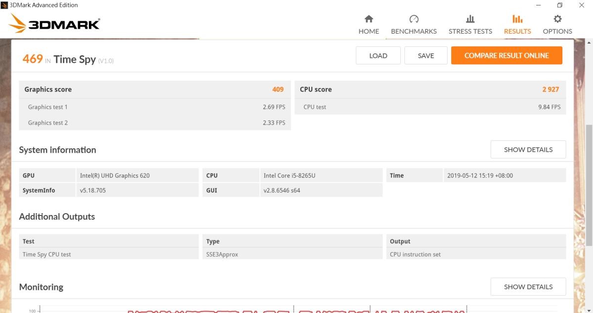Click the LOAD button
Image resolution: width=593 pixels, height=313 pixels.
pyautogui.click(x=378, y=55)
